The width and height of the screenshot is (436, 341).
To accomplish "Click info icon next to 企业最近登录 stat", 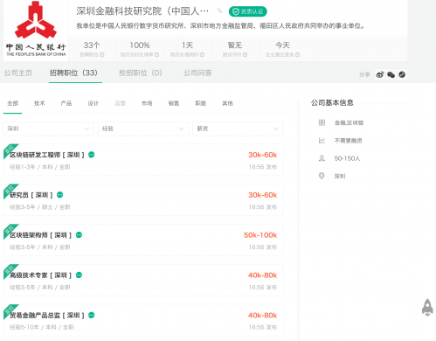I will tap(297, 55).
